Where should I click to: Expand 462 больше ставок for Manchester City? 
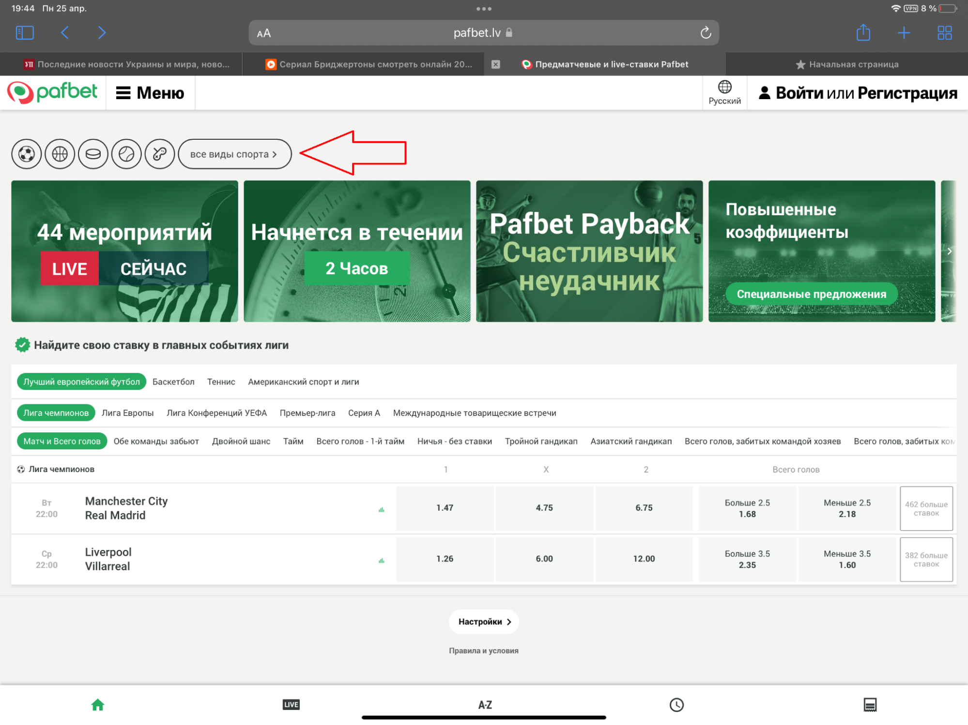click(926, 508)
